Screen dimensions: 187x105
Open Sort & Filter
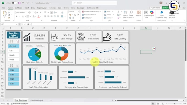(125, 15)
